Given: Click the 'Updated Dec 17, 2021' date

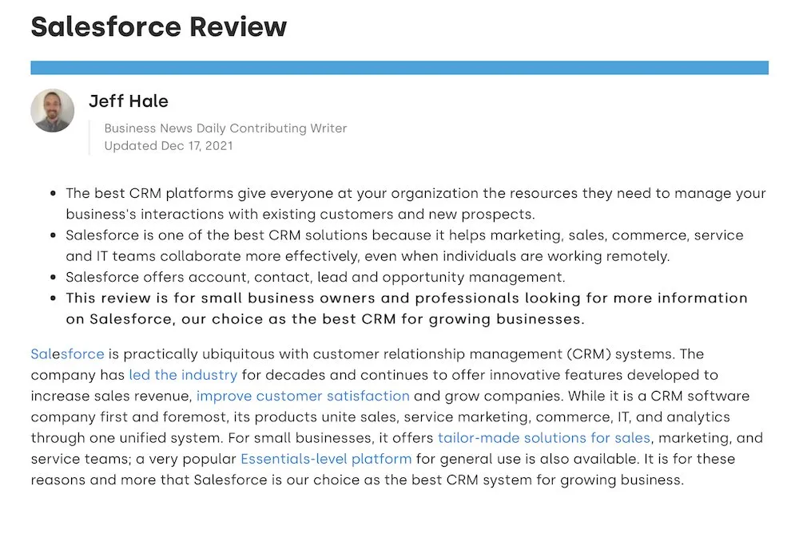Looking at the screenshot, I should (169, 145).
